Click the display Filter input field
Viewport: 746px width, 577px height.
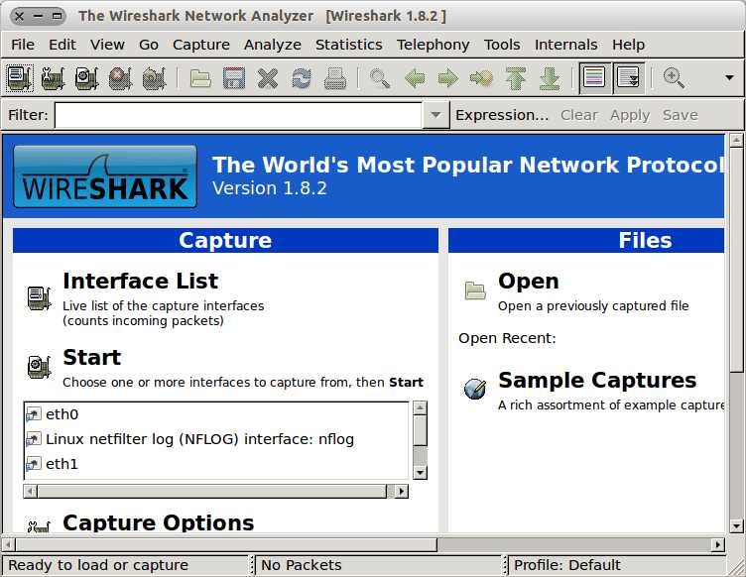tap(238, 115)
